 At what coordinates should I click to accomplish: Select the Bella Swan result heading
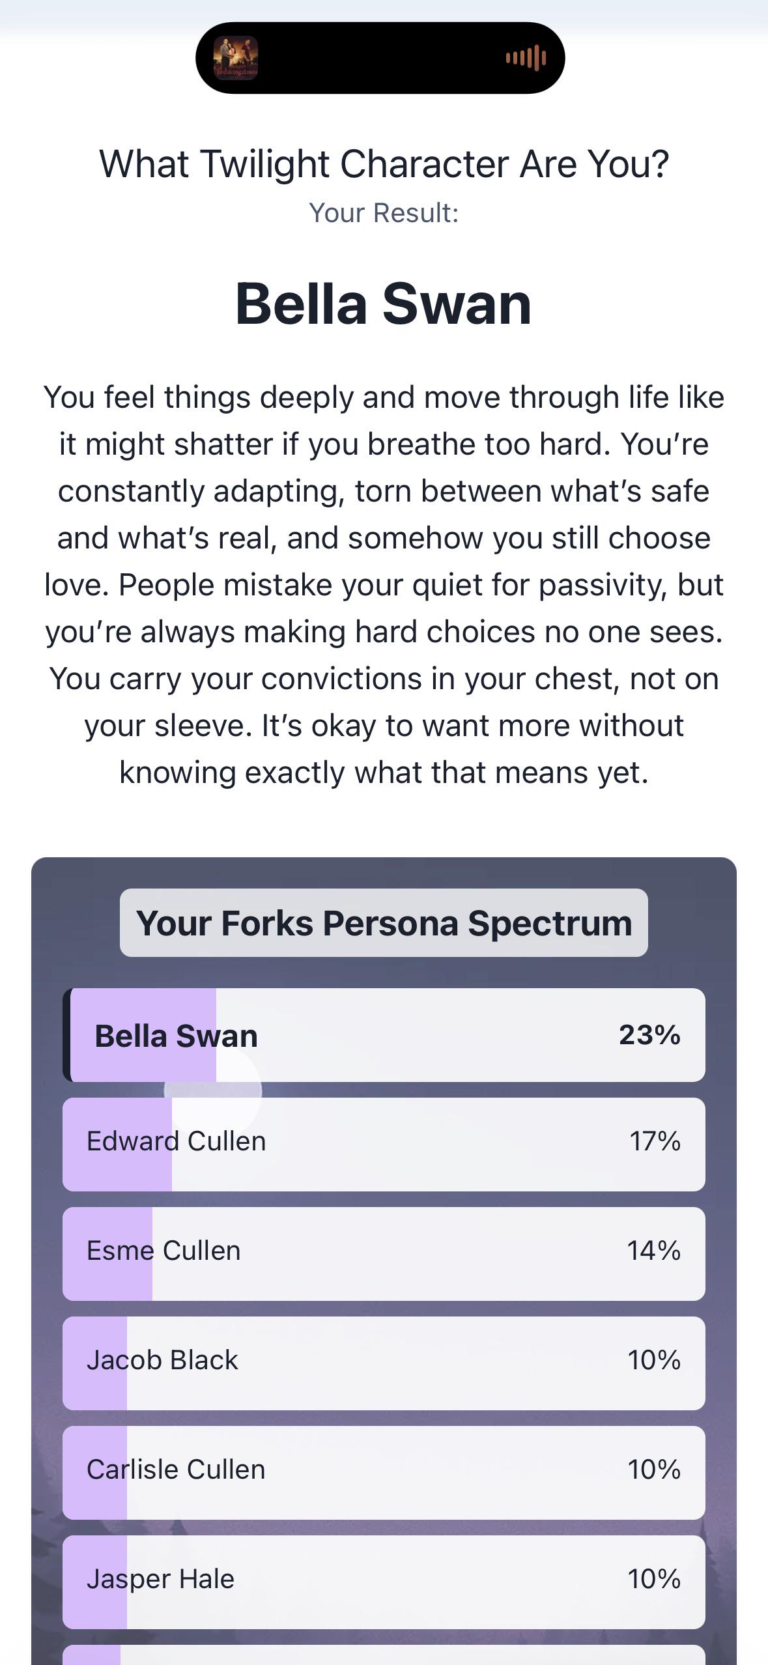pos(384,303)
